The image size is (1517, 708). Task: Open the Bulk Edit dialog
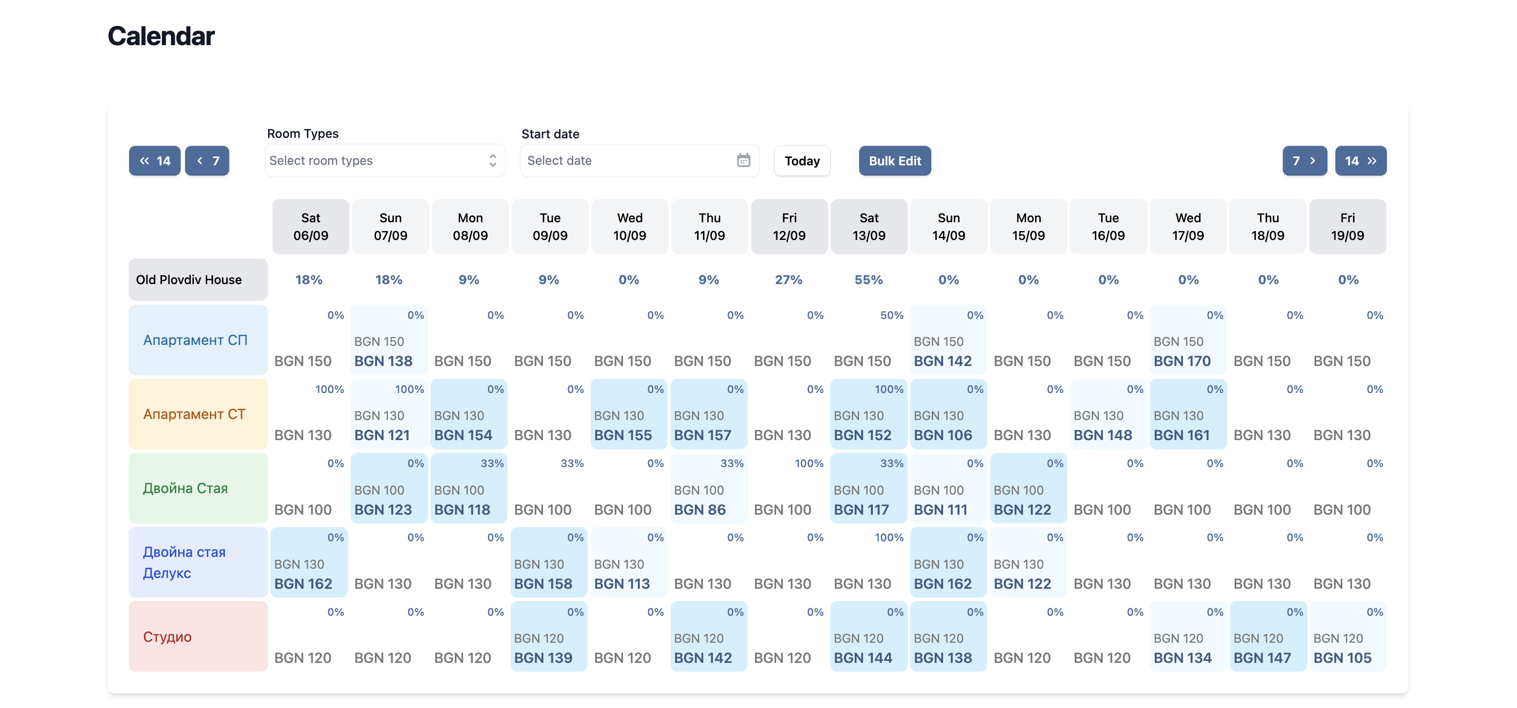(x=894, y=160)
